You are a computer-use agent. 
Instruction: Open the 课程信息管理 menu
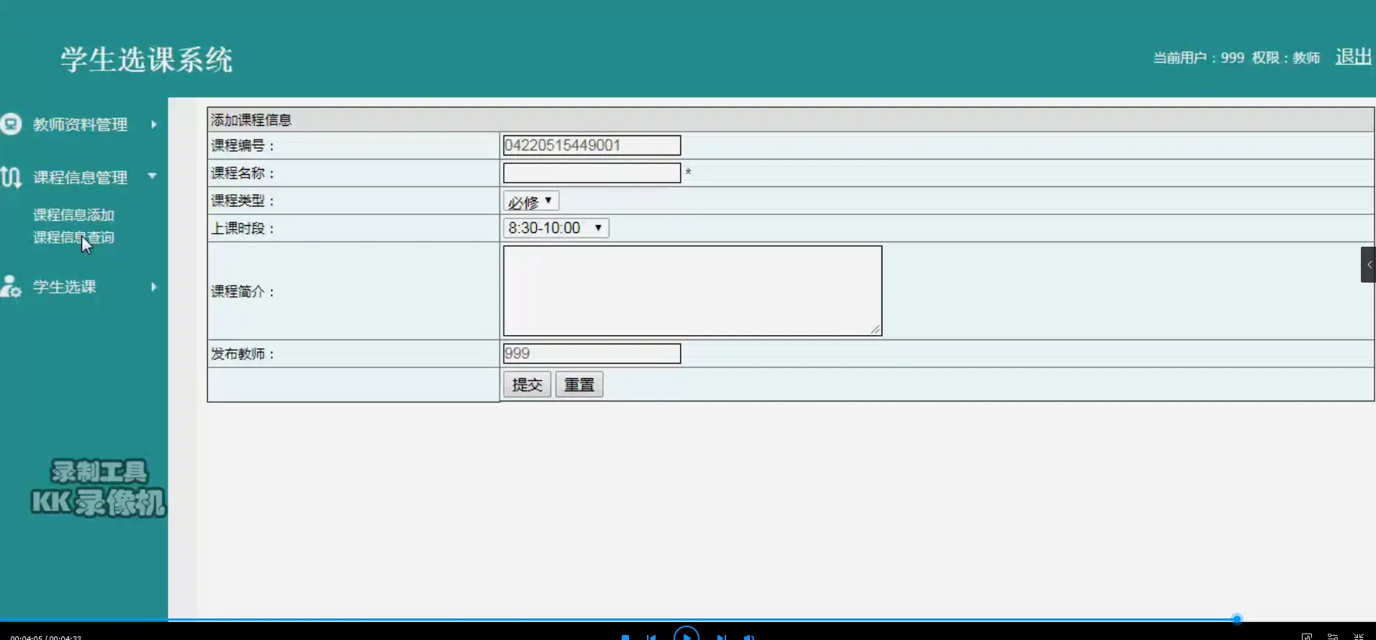[x=80, y=177]
